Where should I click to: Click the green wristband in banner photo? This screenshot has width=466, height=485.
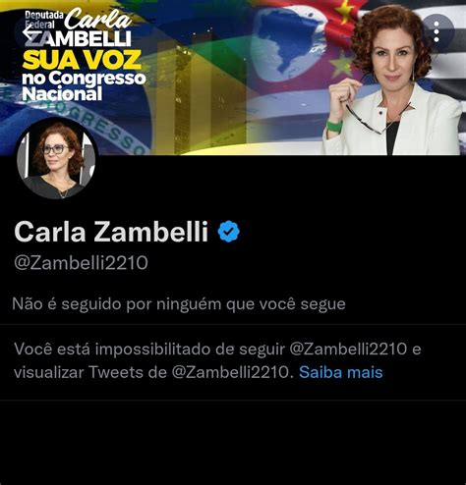[x=334, y=127]
